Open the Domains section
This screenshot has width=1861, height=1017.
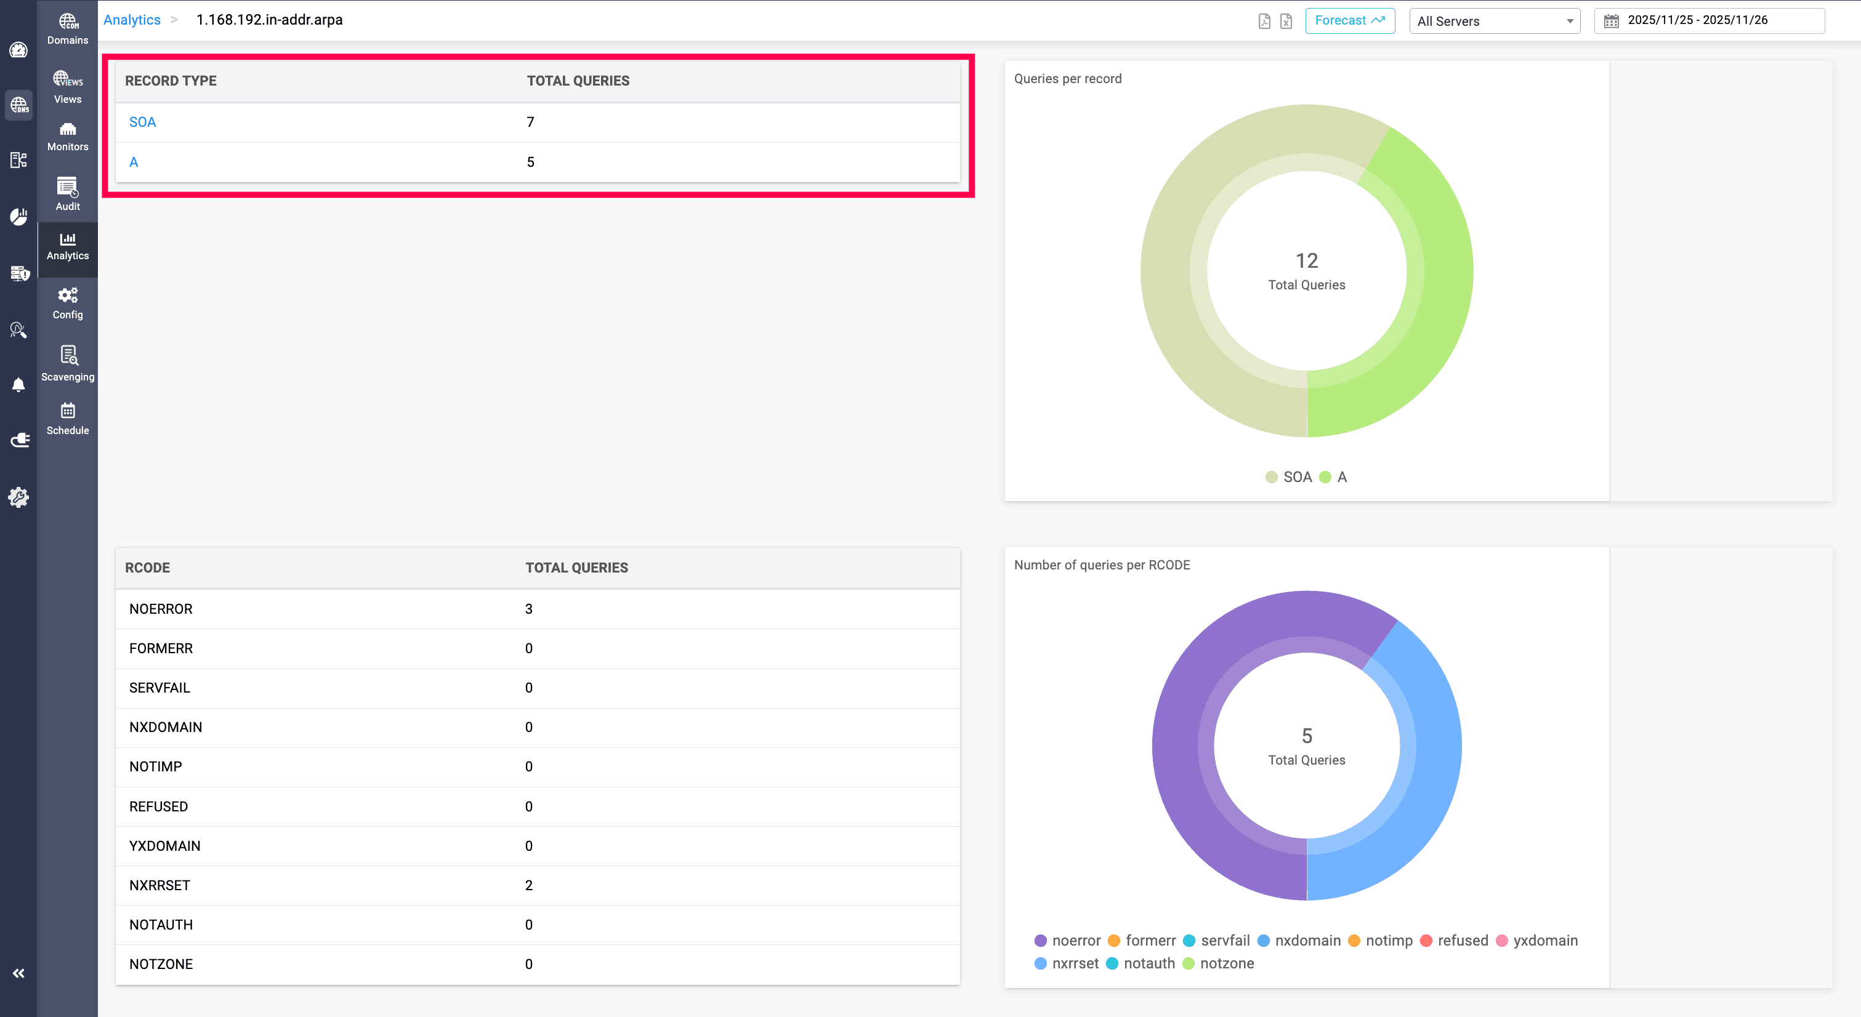point(67,29)
